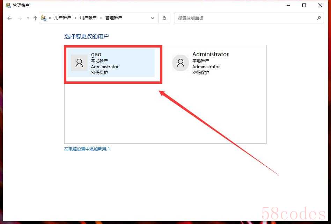Maximize the 管理帐户 window
The image size is (331, 224).
click(304, 5)
